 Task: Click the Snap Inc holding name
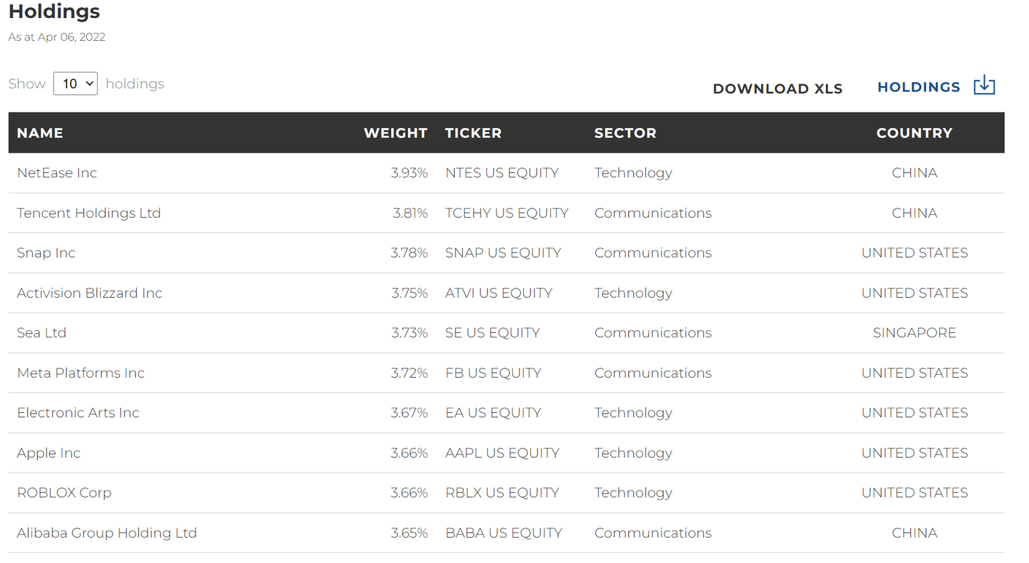tap(46, 253)
